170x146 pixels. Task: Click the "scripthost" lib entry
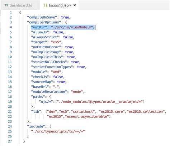tap(83, 112)
